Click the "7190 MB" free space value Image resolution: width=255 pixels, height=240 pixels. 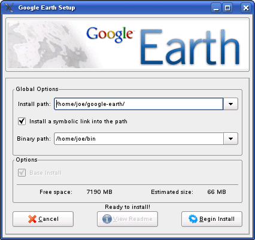[99, 192]
